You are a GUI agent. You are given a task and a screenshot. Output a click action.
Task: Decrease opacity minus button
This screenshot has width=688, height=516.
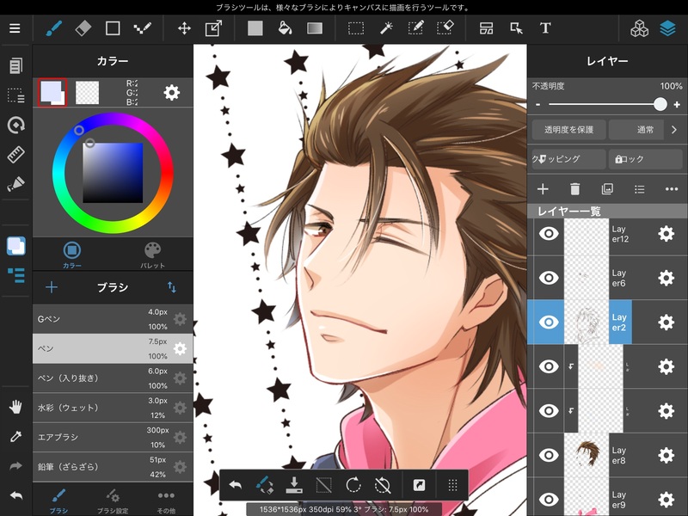click(x=538, y=105)
